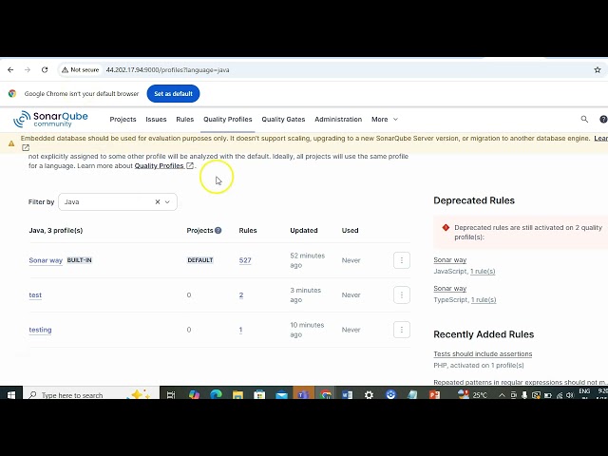Open Settings gear on taskbar

pyautogui.click(x=369, y=395)
